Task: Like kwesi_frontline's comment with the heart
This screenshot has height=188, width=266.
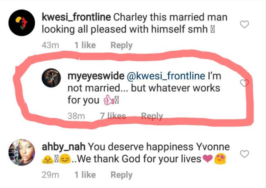Action: click(x=244, y=25)
